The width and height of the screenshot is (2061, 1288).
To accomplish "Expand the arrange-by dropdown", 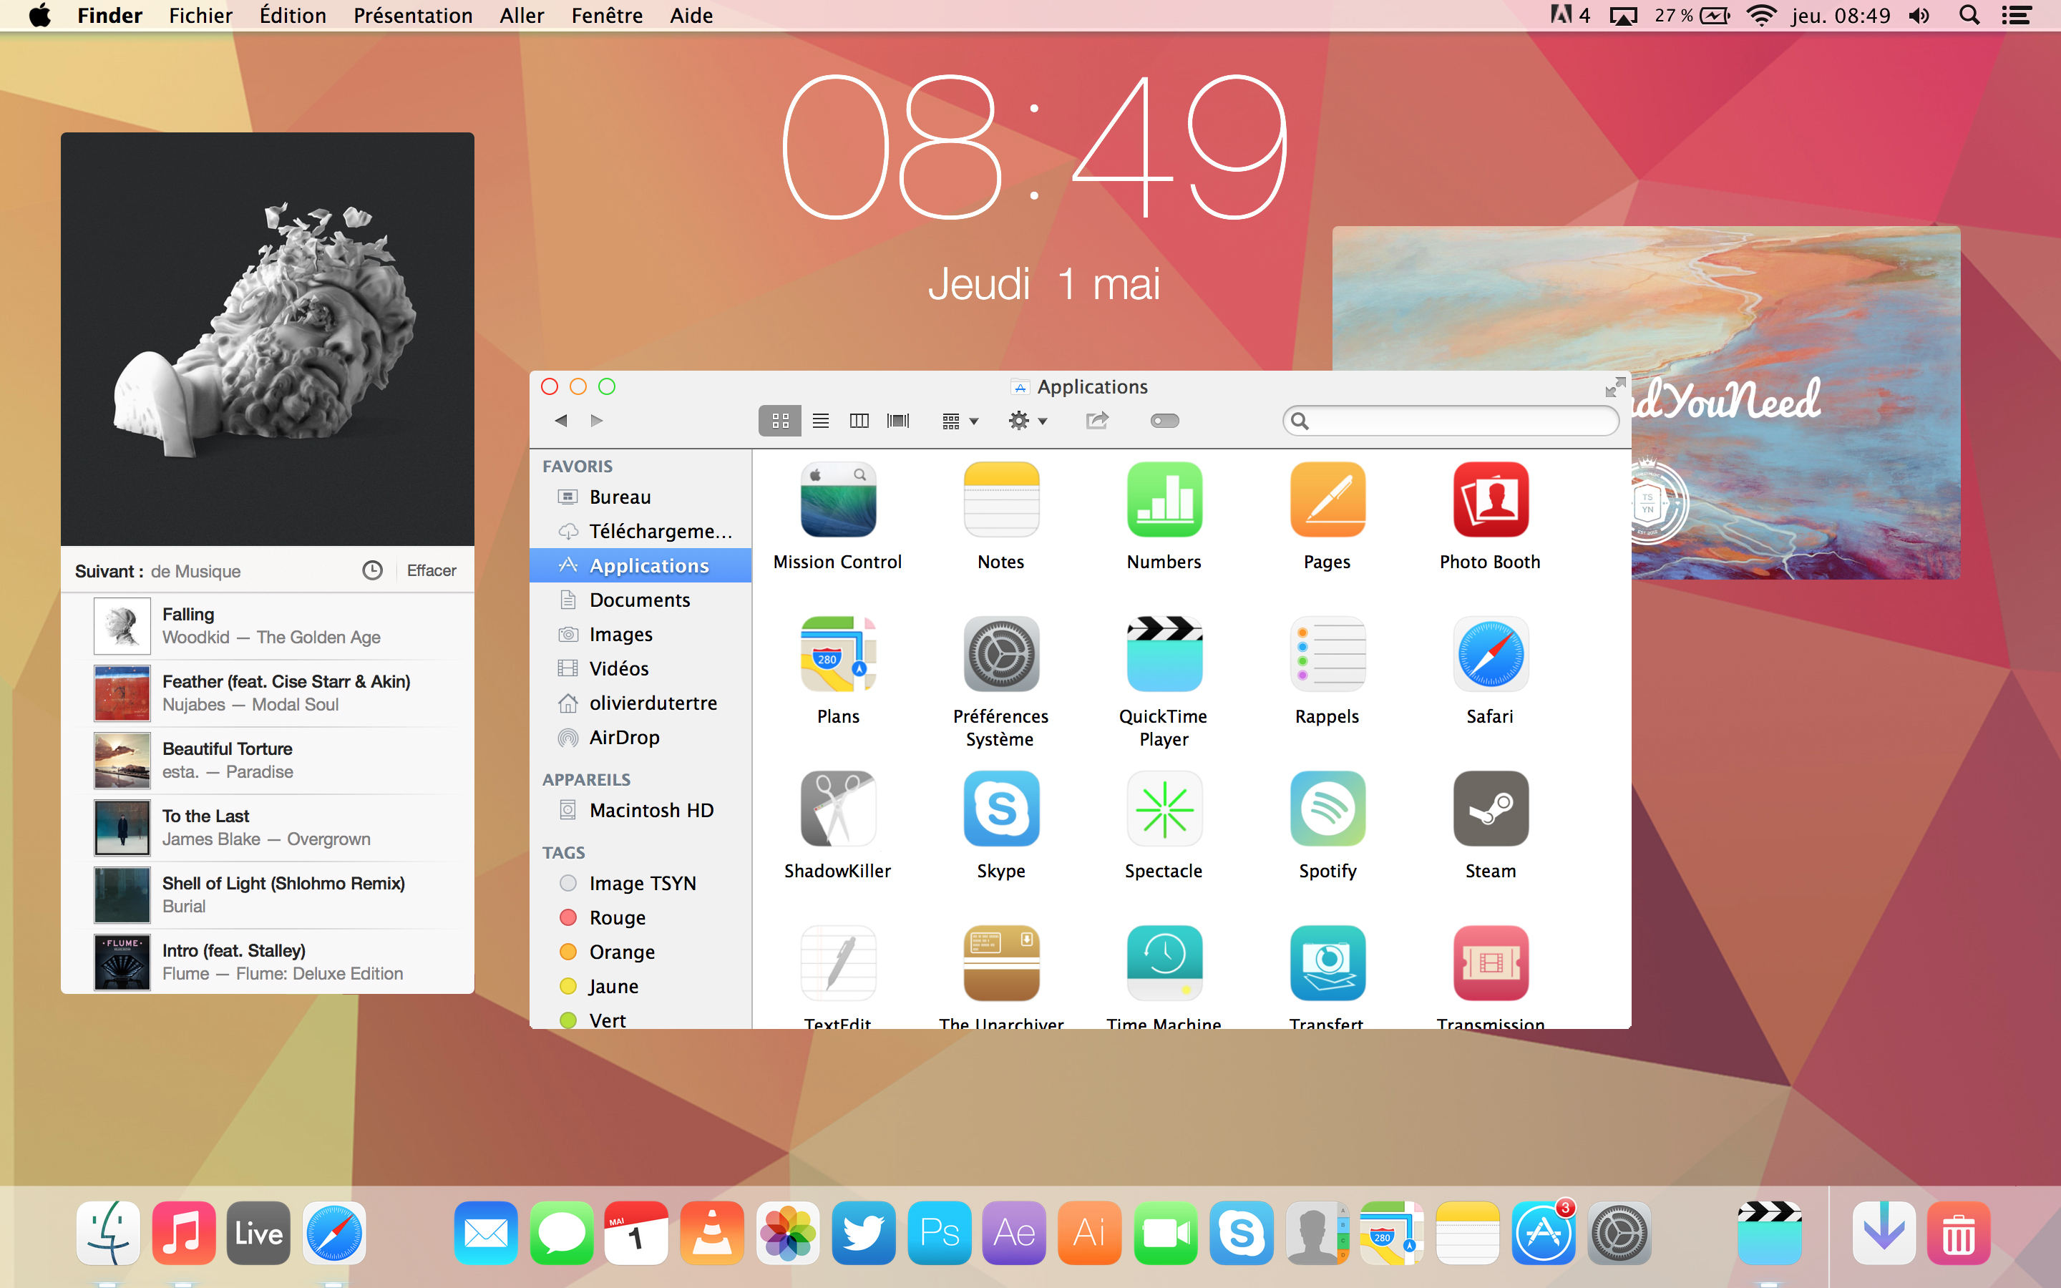I will click(960, 421).
